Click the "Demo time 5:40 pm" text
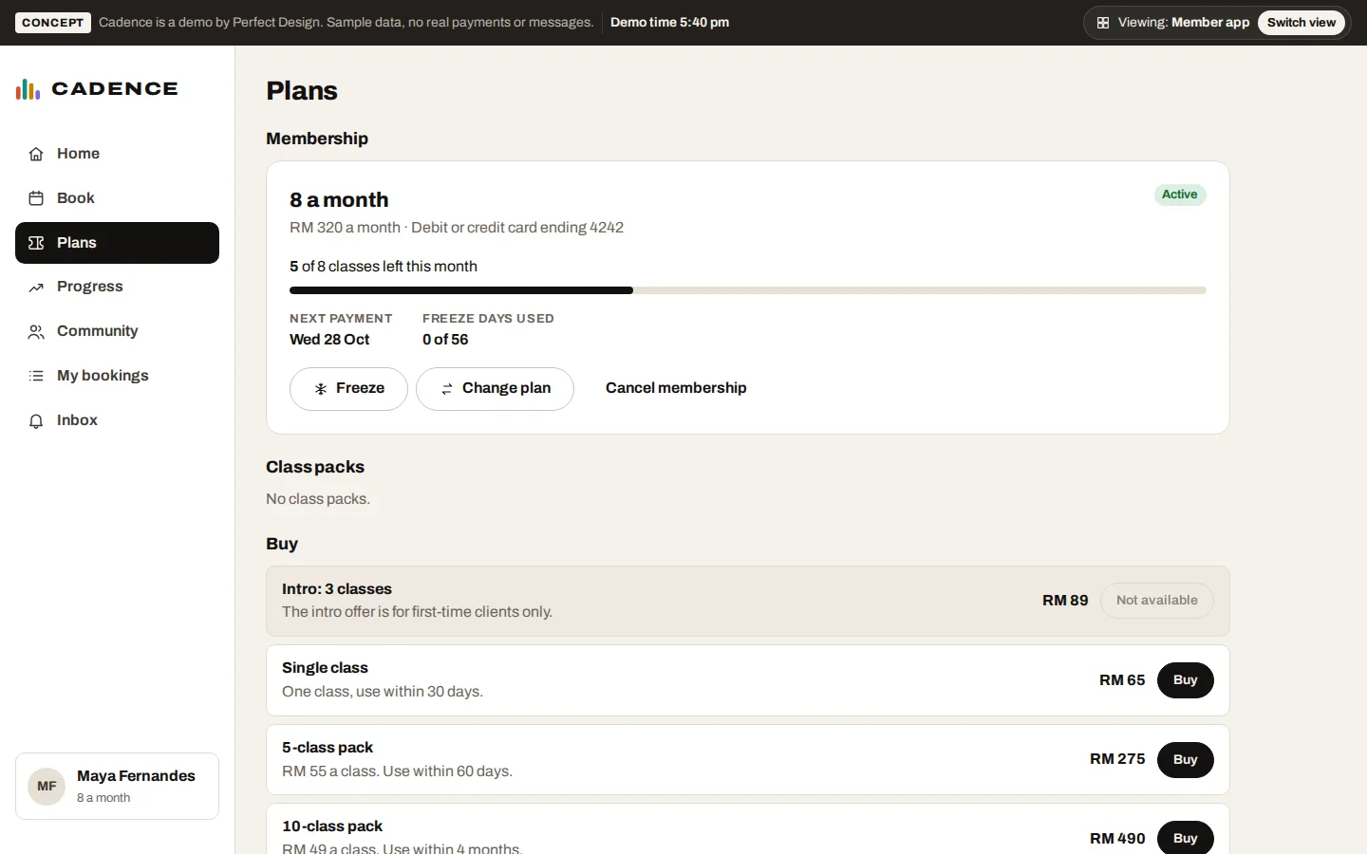 click(670, 23)
